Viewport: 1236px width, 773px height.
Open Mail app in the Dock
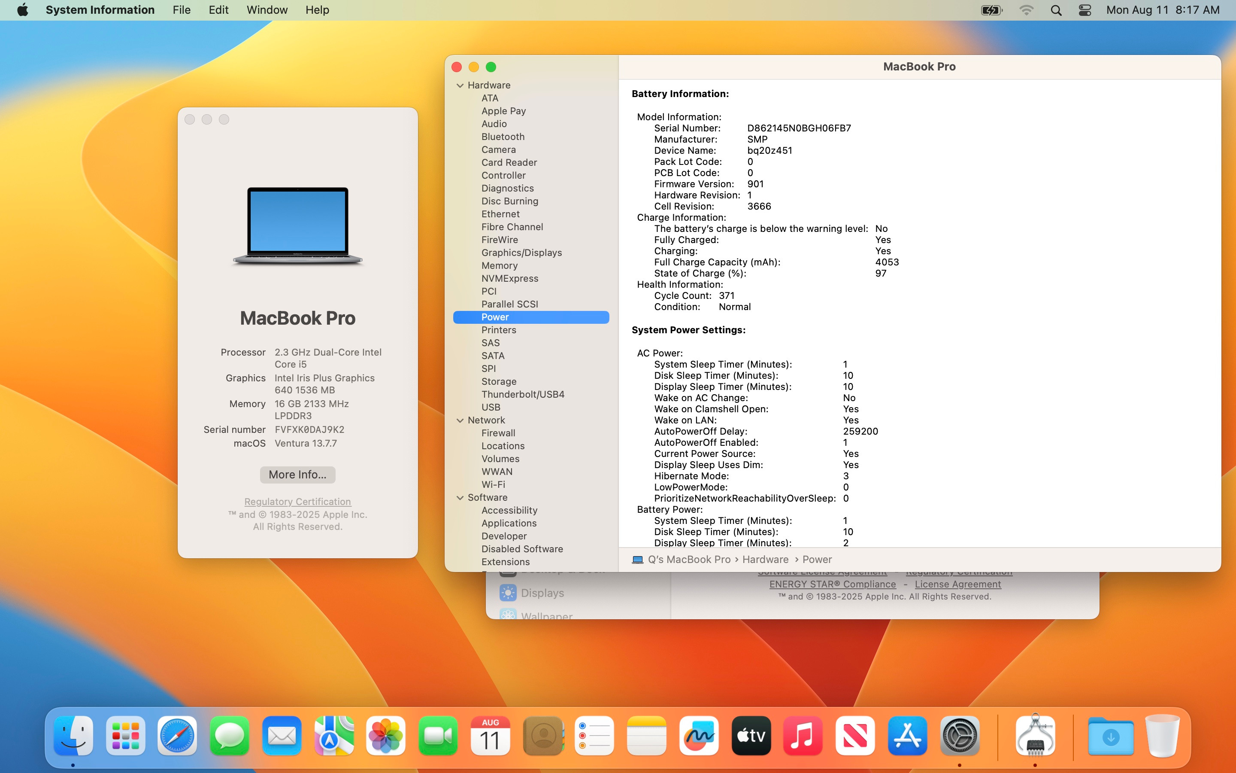(282, 736)
